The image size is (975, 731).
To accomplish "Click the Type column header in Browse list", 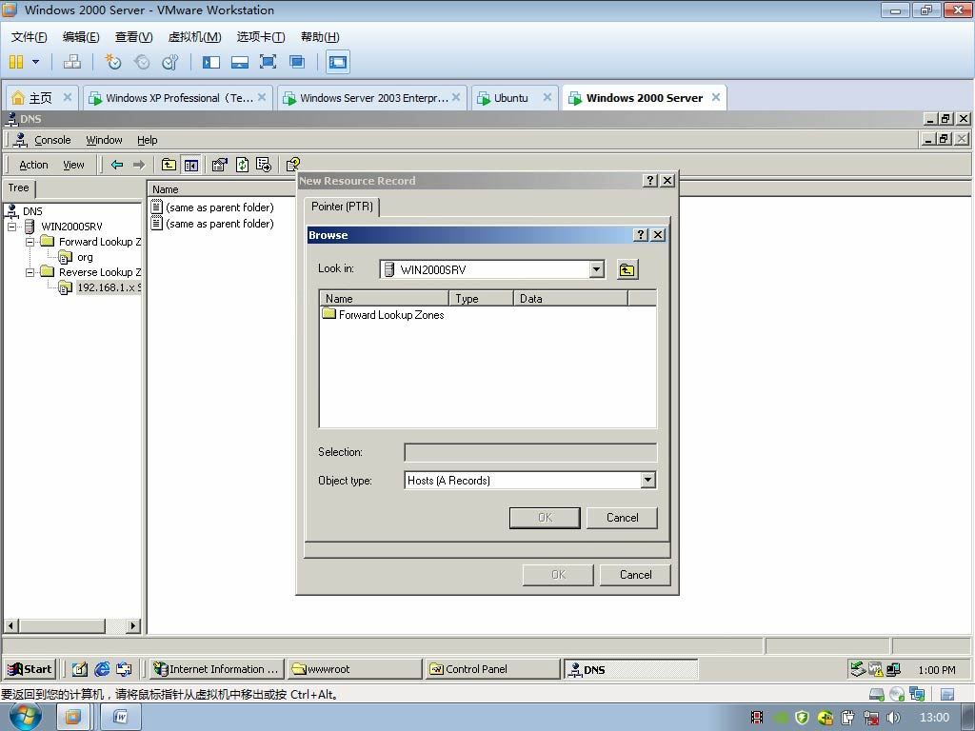I will click(x=481, y=298).
